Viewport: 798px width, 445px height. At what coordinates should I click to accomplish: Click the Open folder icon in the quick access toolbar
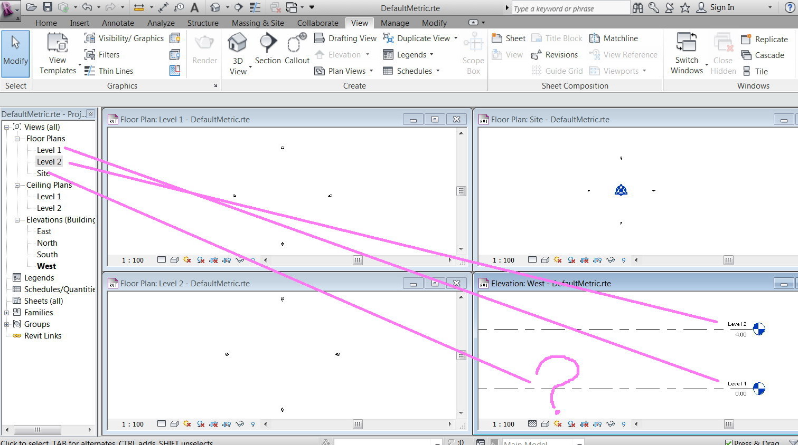(x=31, y=7)
